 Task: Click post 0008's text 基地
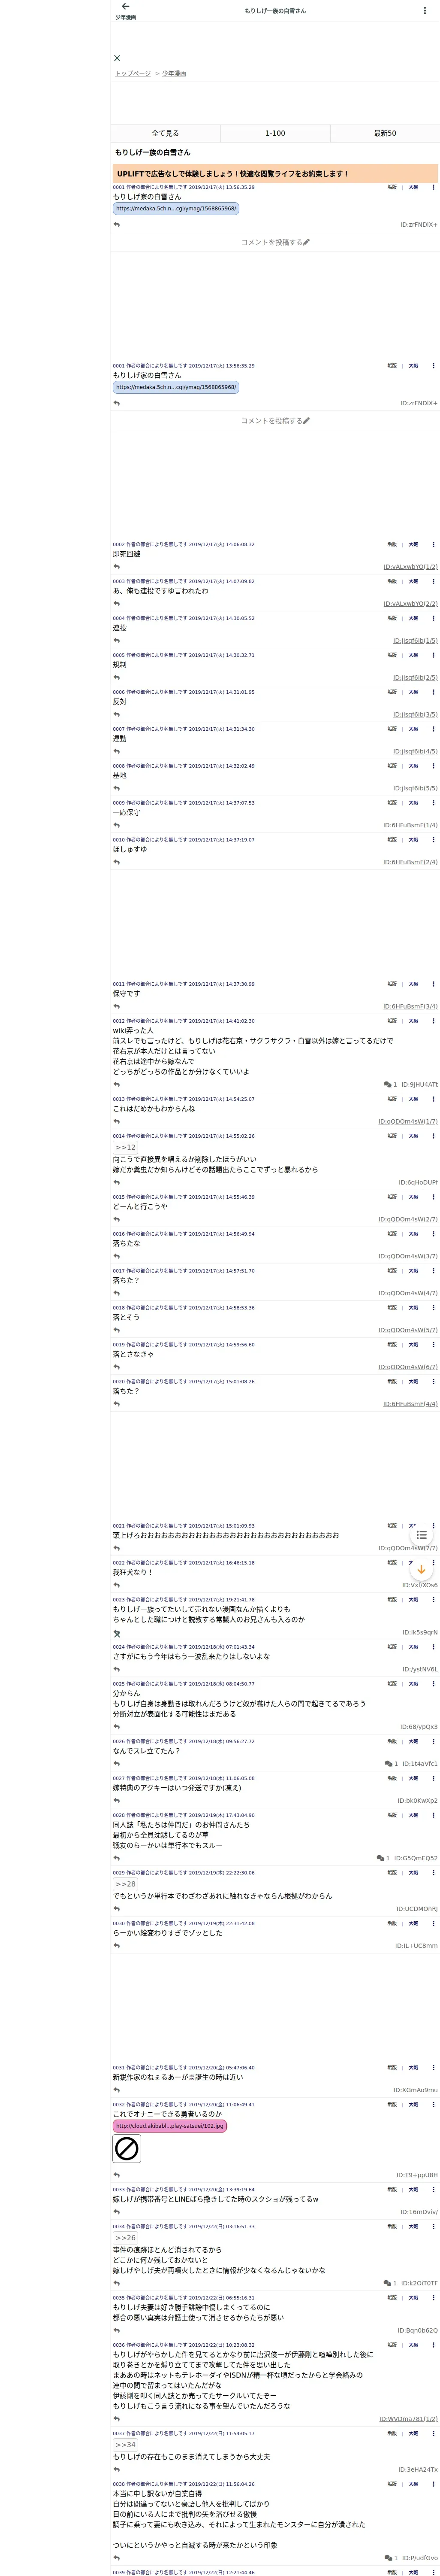(x=120, y=776)
